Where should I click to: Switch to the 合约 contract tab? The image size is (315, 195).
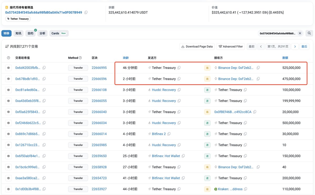point(30,33)
